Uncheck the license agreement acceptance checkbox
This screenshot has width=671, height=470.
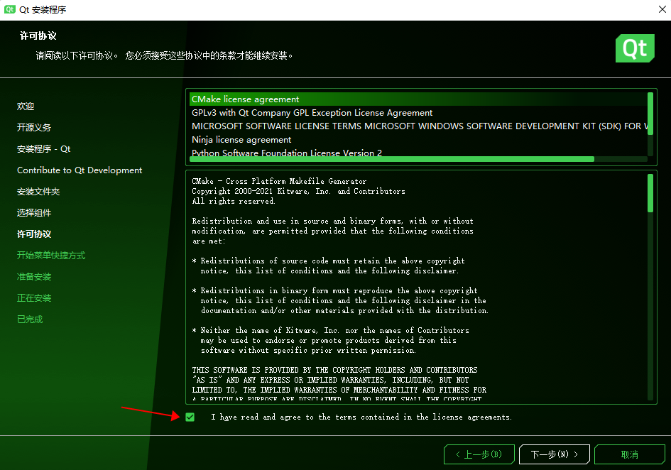point(190,417)
